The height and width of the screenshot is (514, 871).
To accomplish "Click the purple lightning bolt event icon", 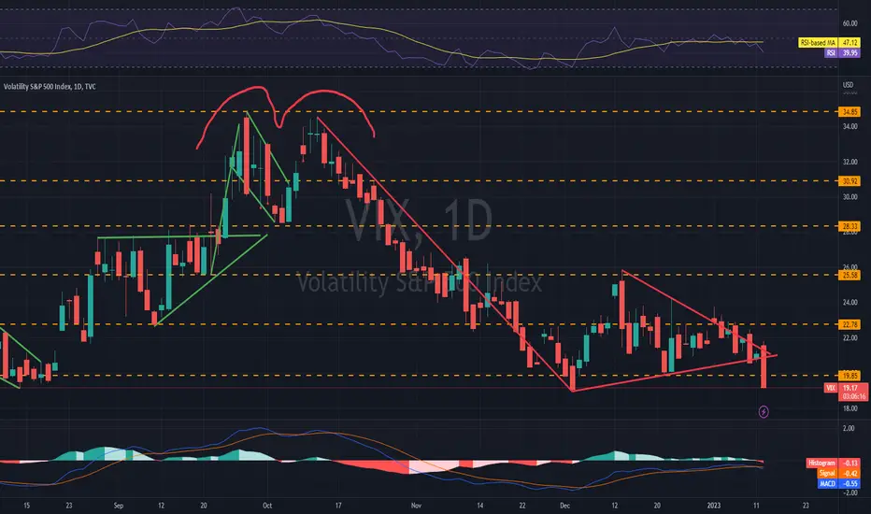I will [x=764, y=412].
